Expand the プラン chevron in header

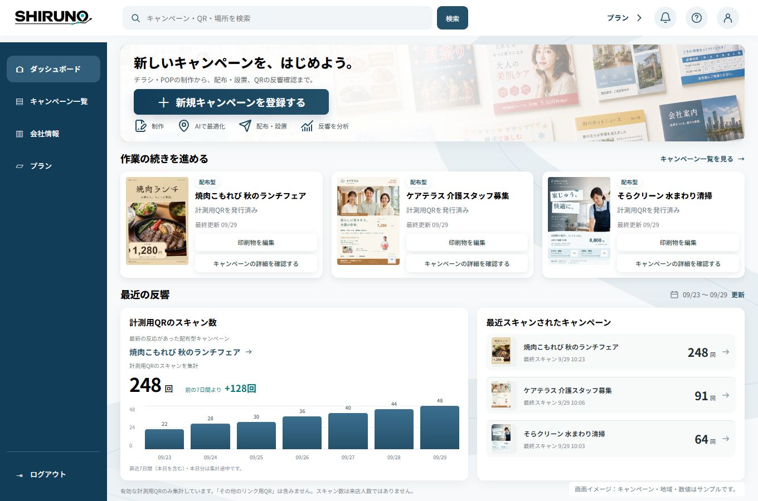639,18
